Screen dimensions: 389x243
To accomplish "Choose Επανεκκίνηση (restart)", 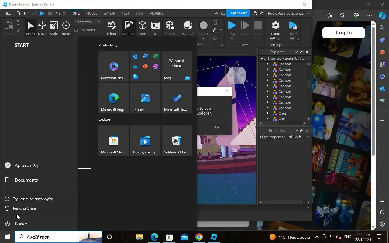I will pyautogui.click(x=39, y=209).
